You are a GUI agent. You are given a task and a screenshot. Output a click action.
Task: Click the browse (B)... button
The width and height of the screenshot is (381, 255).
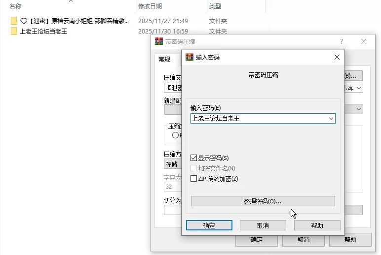[x=353, y=76]
